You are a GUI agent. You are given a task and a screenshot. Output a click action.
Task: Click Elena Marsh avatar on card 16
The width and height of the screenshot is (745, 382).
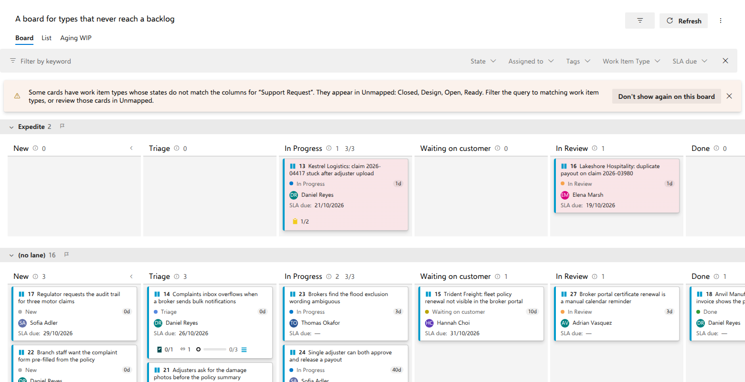coord(565,195)
